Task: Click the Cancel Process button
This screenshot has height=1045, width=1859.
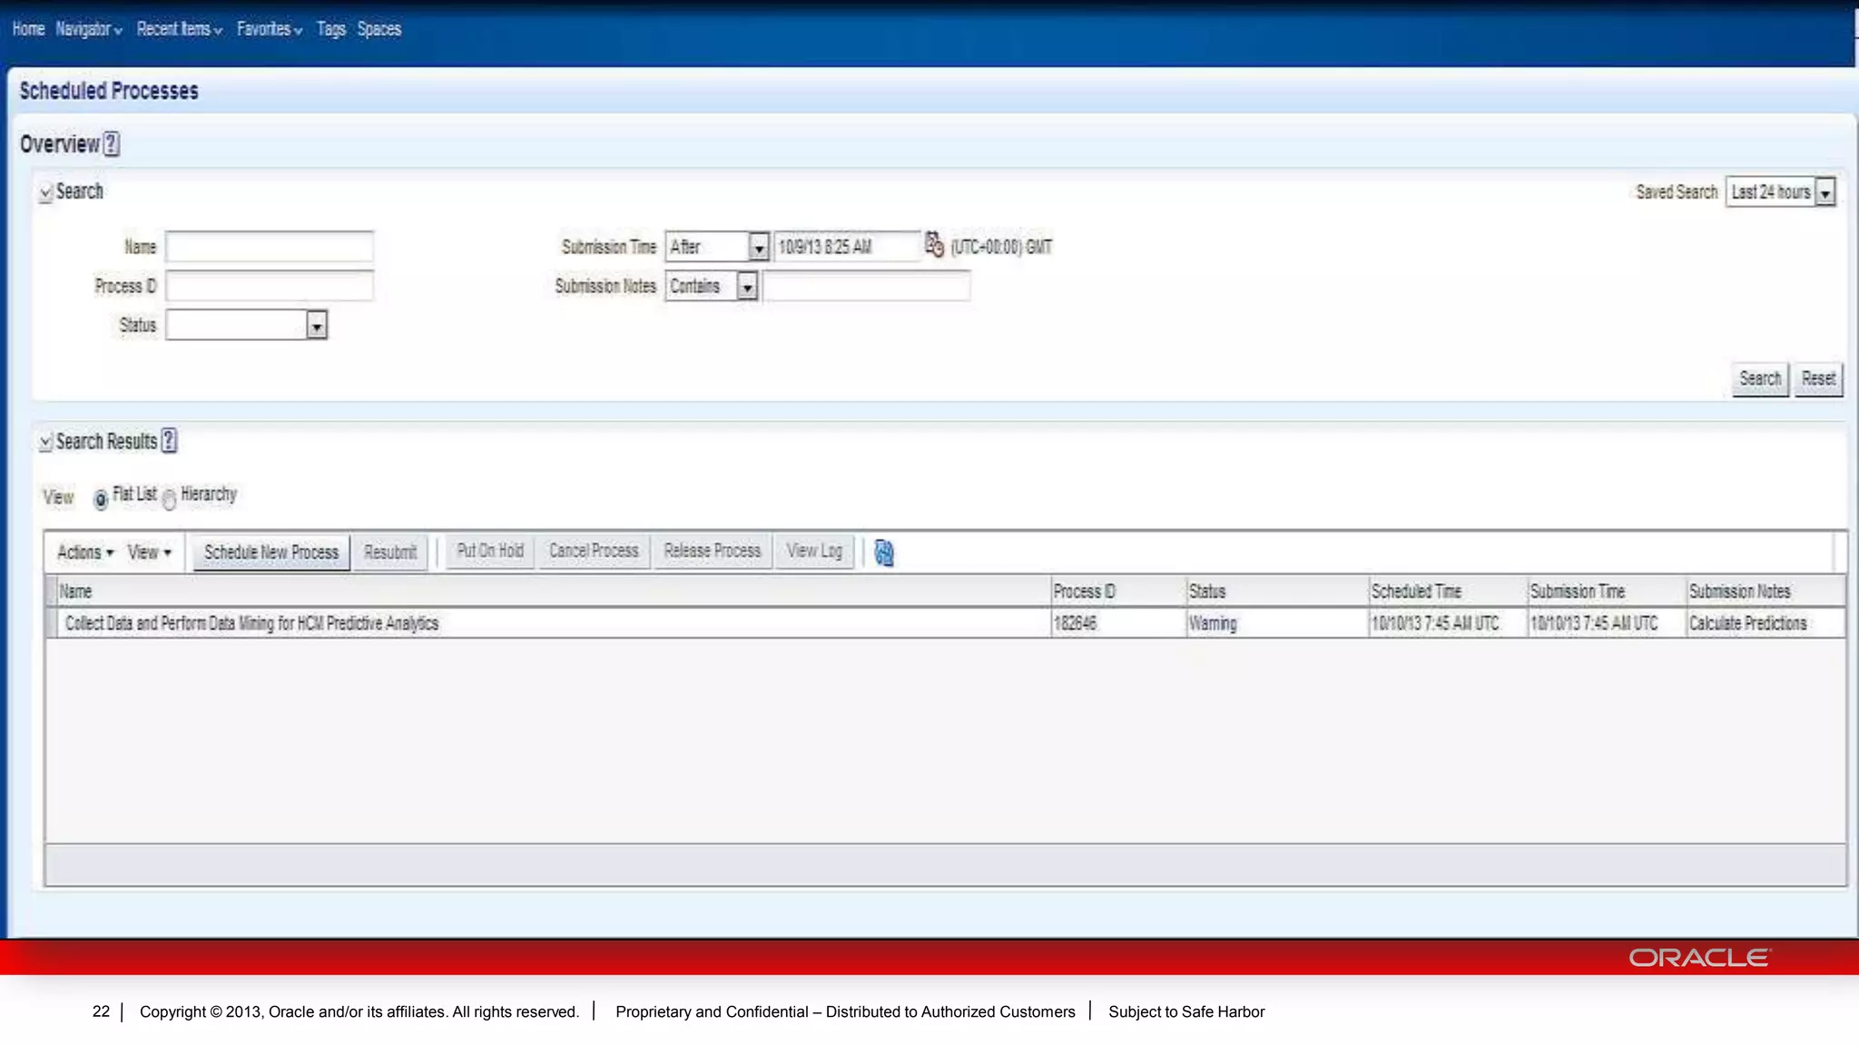Action: [x=594, y=552]
